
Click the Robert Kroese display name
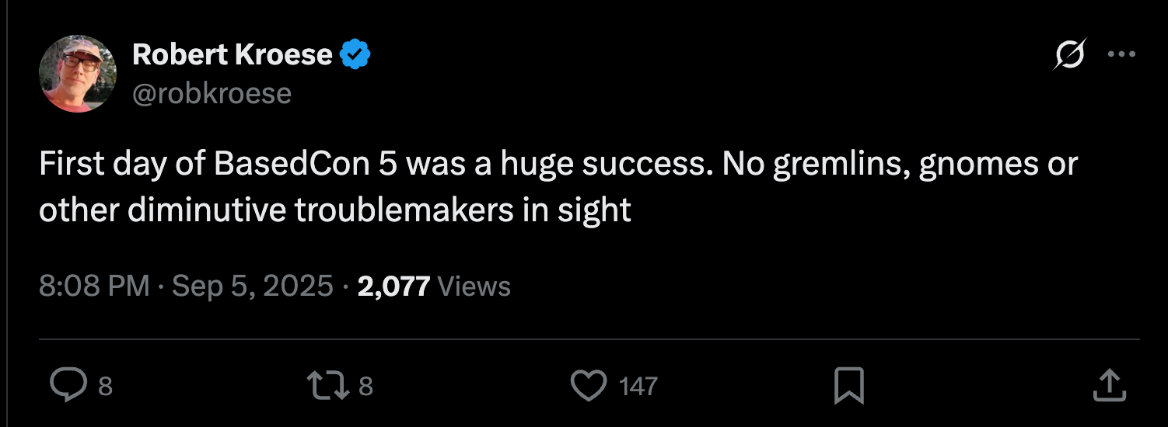pyautogui.click(x=232, y=54)
